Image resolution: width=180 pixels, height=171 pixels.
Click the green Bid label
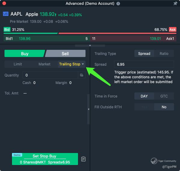[7, 29]
